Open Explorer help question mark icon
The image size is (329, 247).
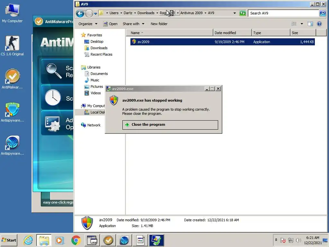pos(319,24)
